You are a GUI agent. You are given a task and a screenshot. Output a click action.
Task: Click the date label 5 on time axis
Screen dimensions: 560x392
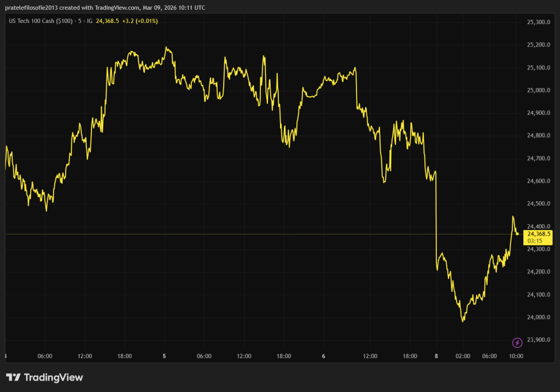[164, 356]
